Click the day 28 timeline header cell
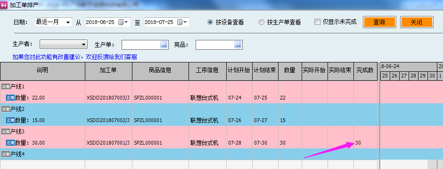This screenshot has width=443, height=169. (413, 76)
